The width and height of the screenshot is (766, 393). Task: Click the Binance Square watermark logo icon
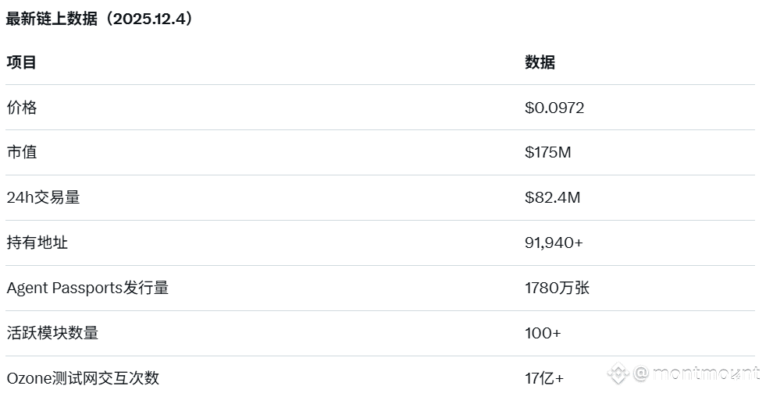click(618, 373)
